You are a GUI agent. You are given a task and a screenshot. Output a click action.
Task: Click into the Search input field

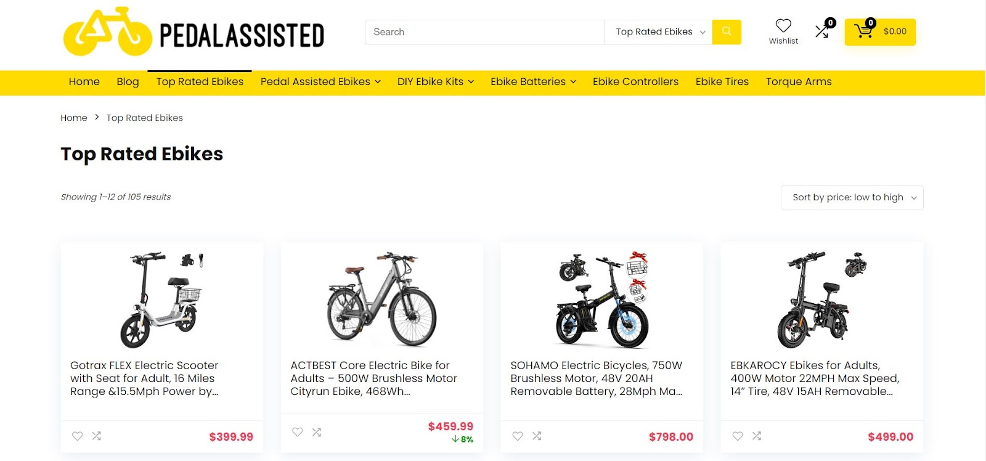click(x=484, y=32)
